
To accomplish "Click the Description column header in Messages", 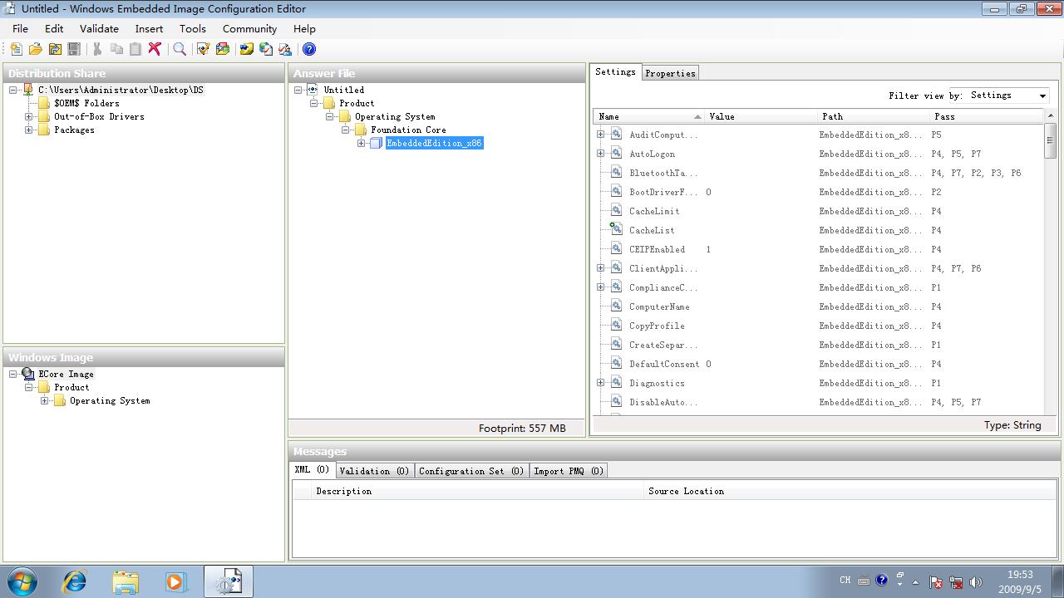I will click(478, 491).
